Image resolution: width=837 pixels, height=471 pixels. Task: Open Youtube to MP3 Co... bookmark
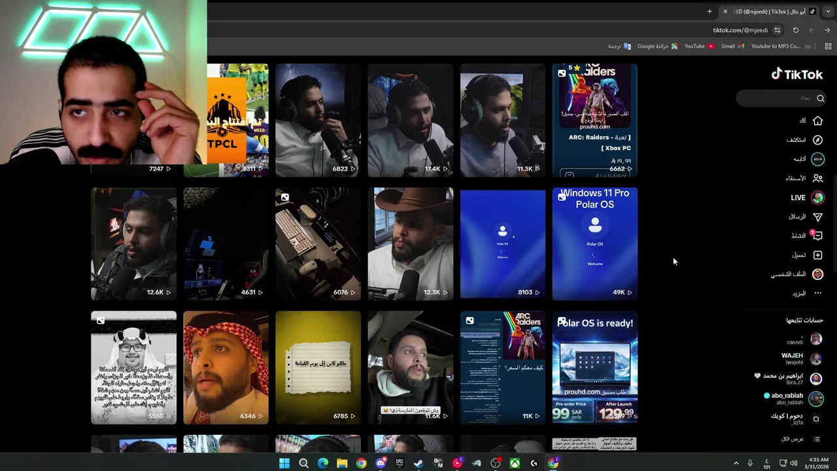[x=781, y=46]
